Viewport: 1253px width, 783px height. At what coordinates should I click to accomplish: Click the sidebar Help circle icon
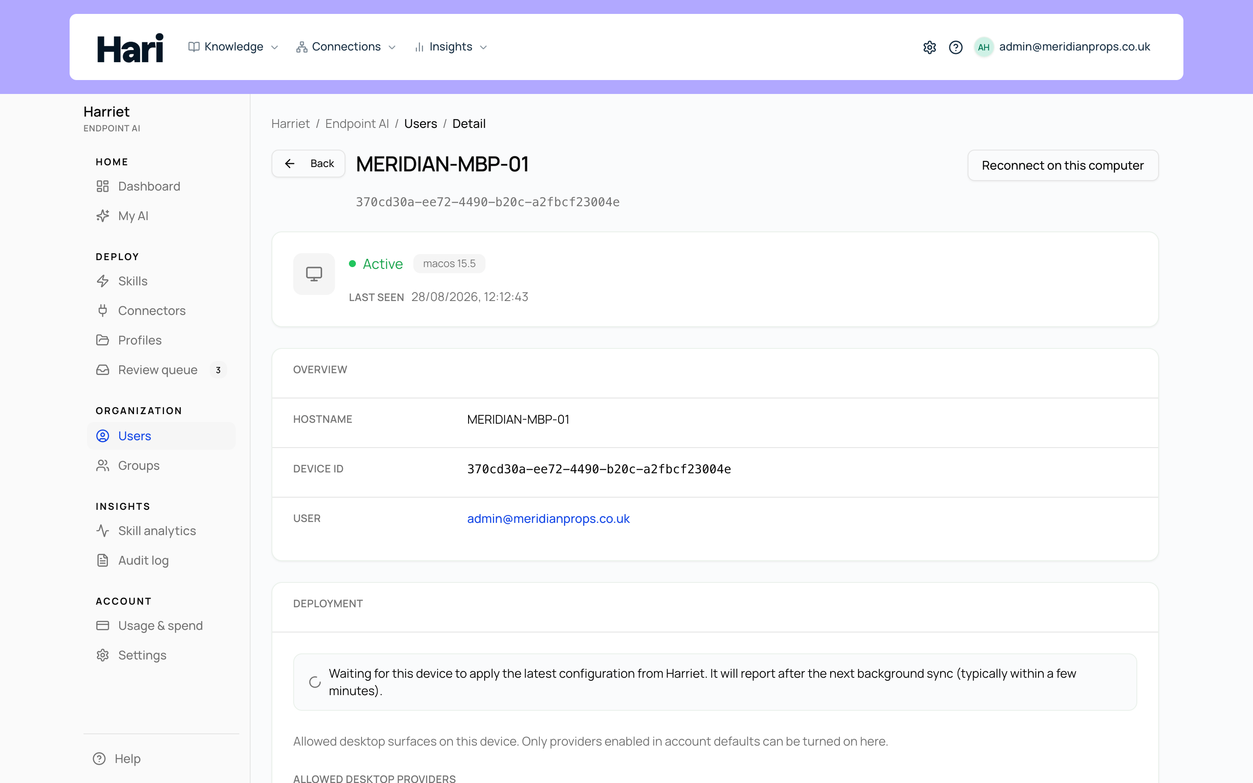click(99, 759)
